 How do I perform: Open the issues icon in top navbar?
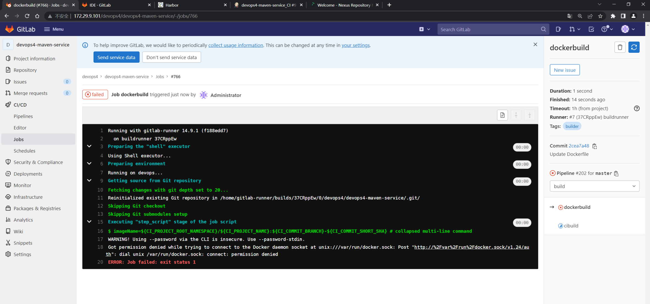[x=558, y=29]
